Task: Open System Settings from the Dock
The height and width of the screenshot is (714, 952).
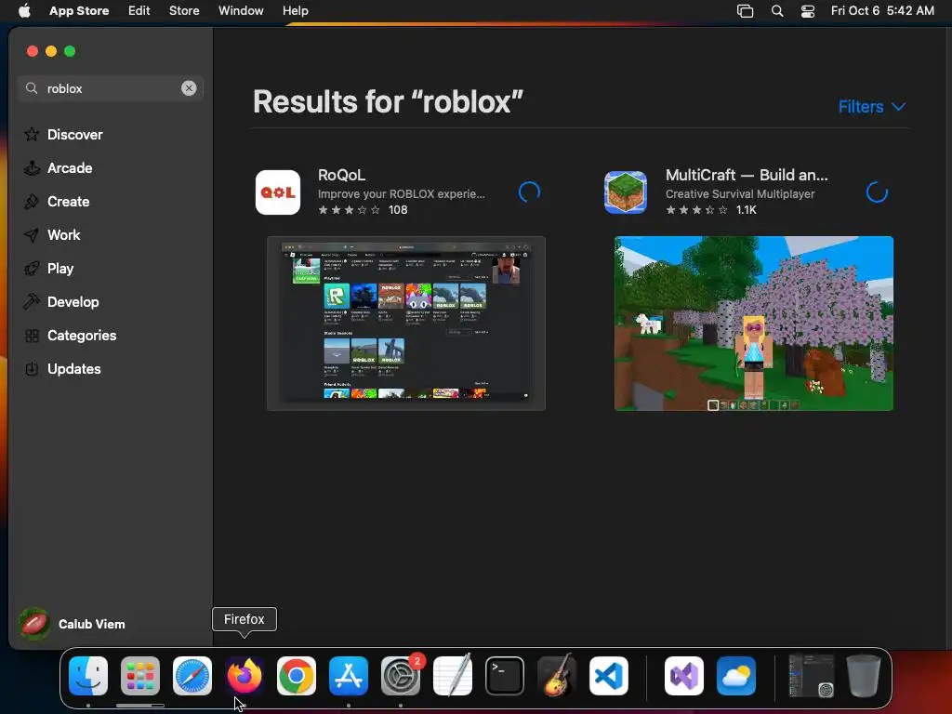Action: click(x=401, y=676)
